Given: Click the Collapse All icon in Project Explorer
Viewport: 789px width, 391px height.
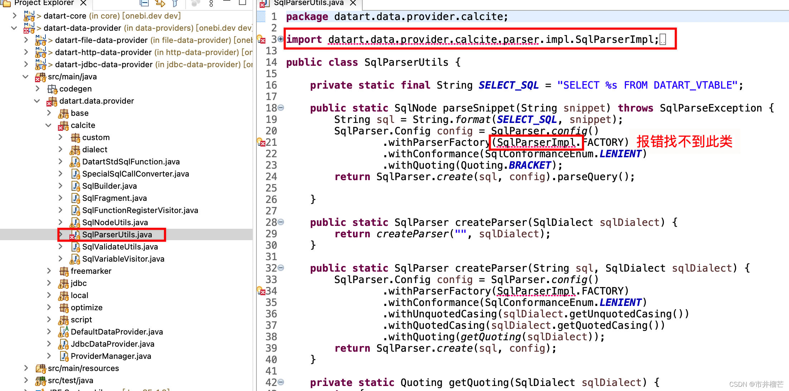Looking at the screenshot, I should (144, 3).
